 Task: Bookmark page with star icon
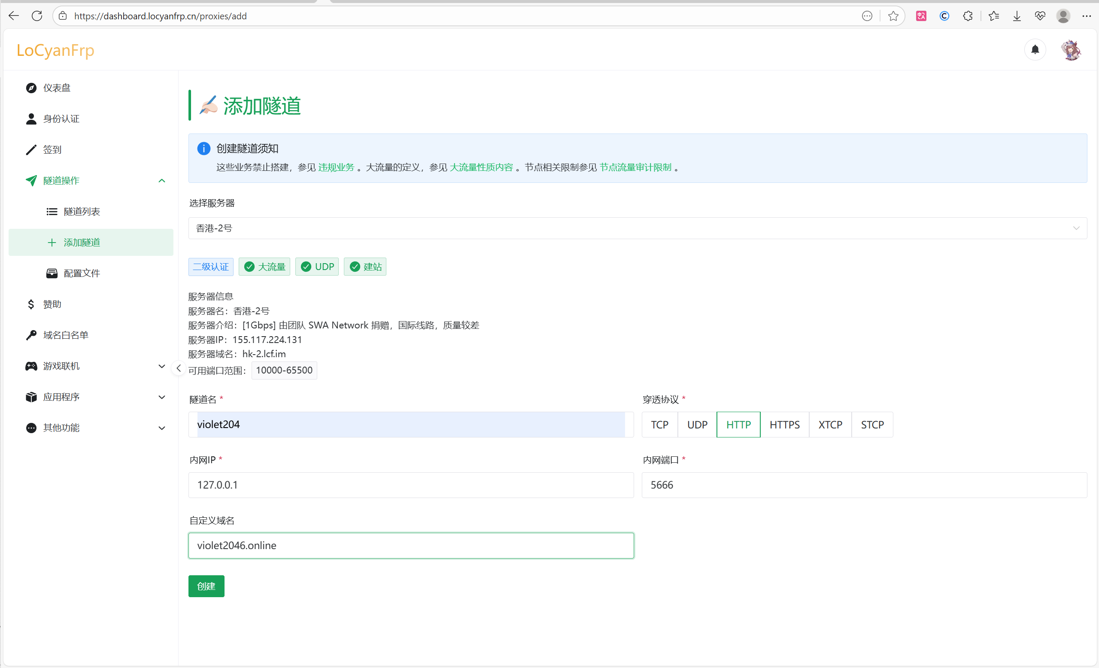(x=893, y=16)
